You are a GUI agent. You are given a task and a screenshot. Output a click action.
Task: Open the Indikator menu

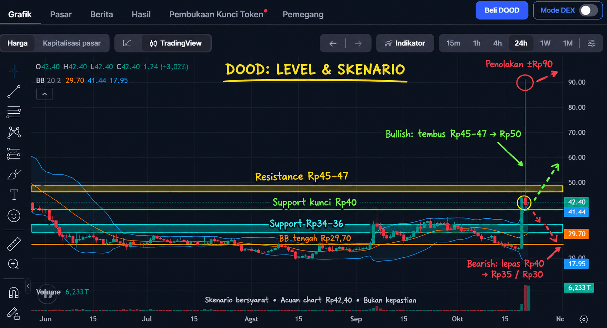click(405, 43)
